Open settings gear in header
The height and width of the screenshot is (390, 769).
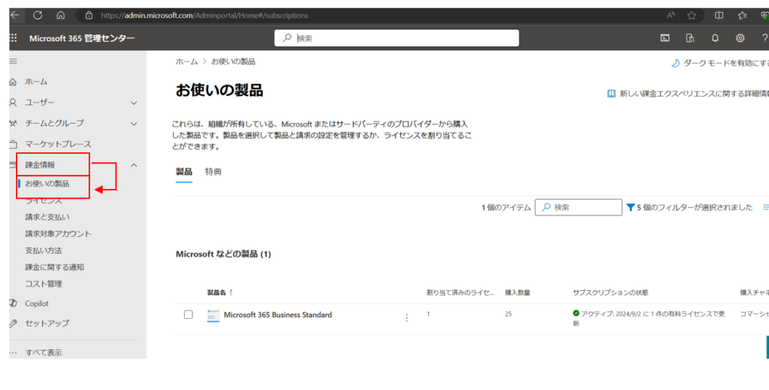[x=740, y=38]
